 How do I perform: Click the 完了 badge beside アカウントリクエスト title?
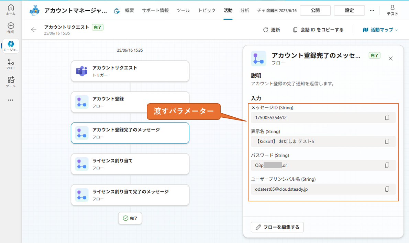98,28
